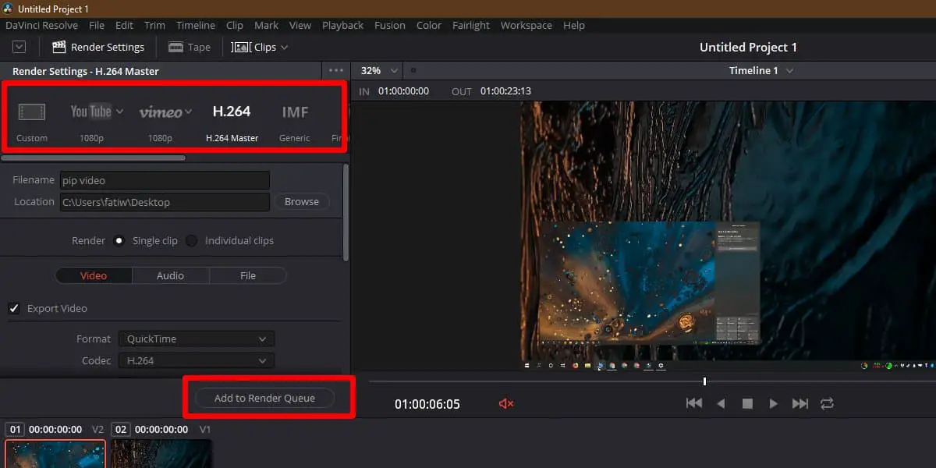Click the viewer playhead on scrub bar
The height and width of the screenshot is (468, 936).
click(x=704, y=381)
